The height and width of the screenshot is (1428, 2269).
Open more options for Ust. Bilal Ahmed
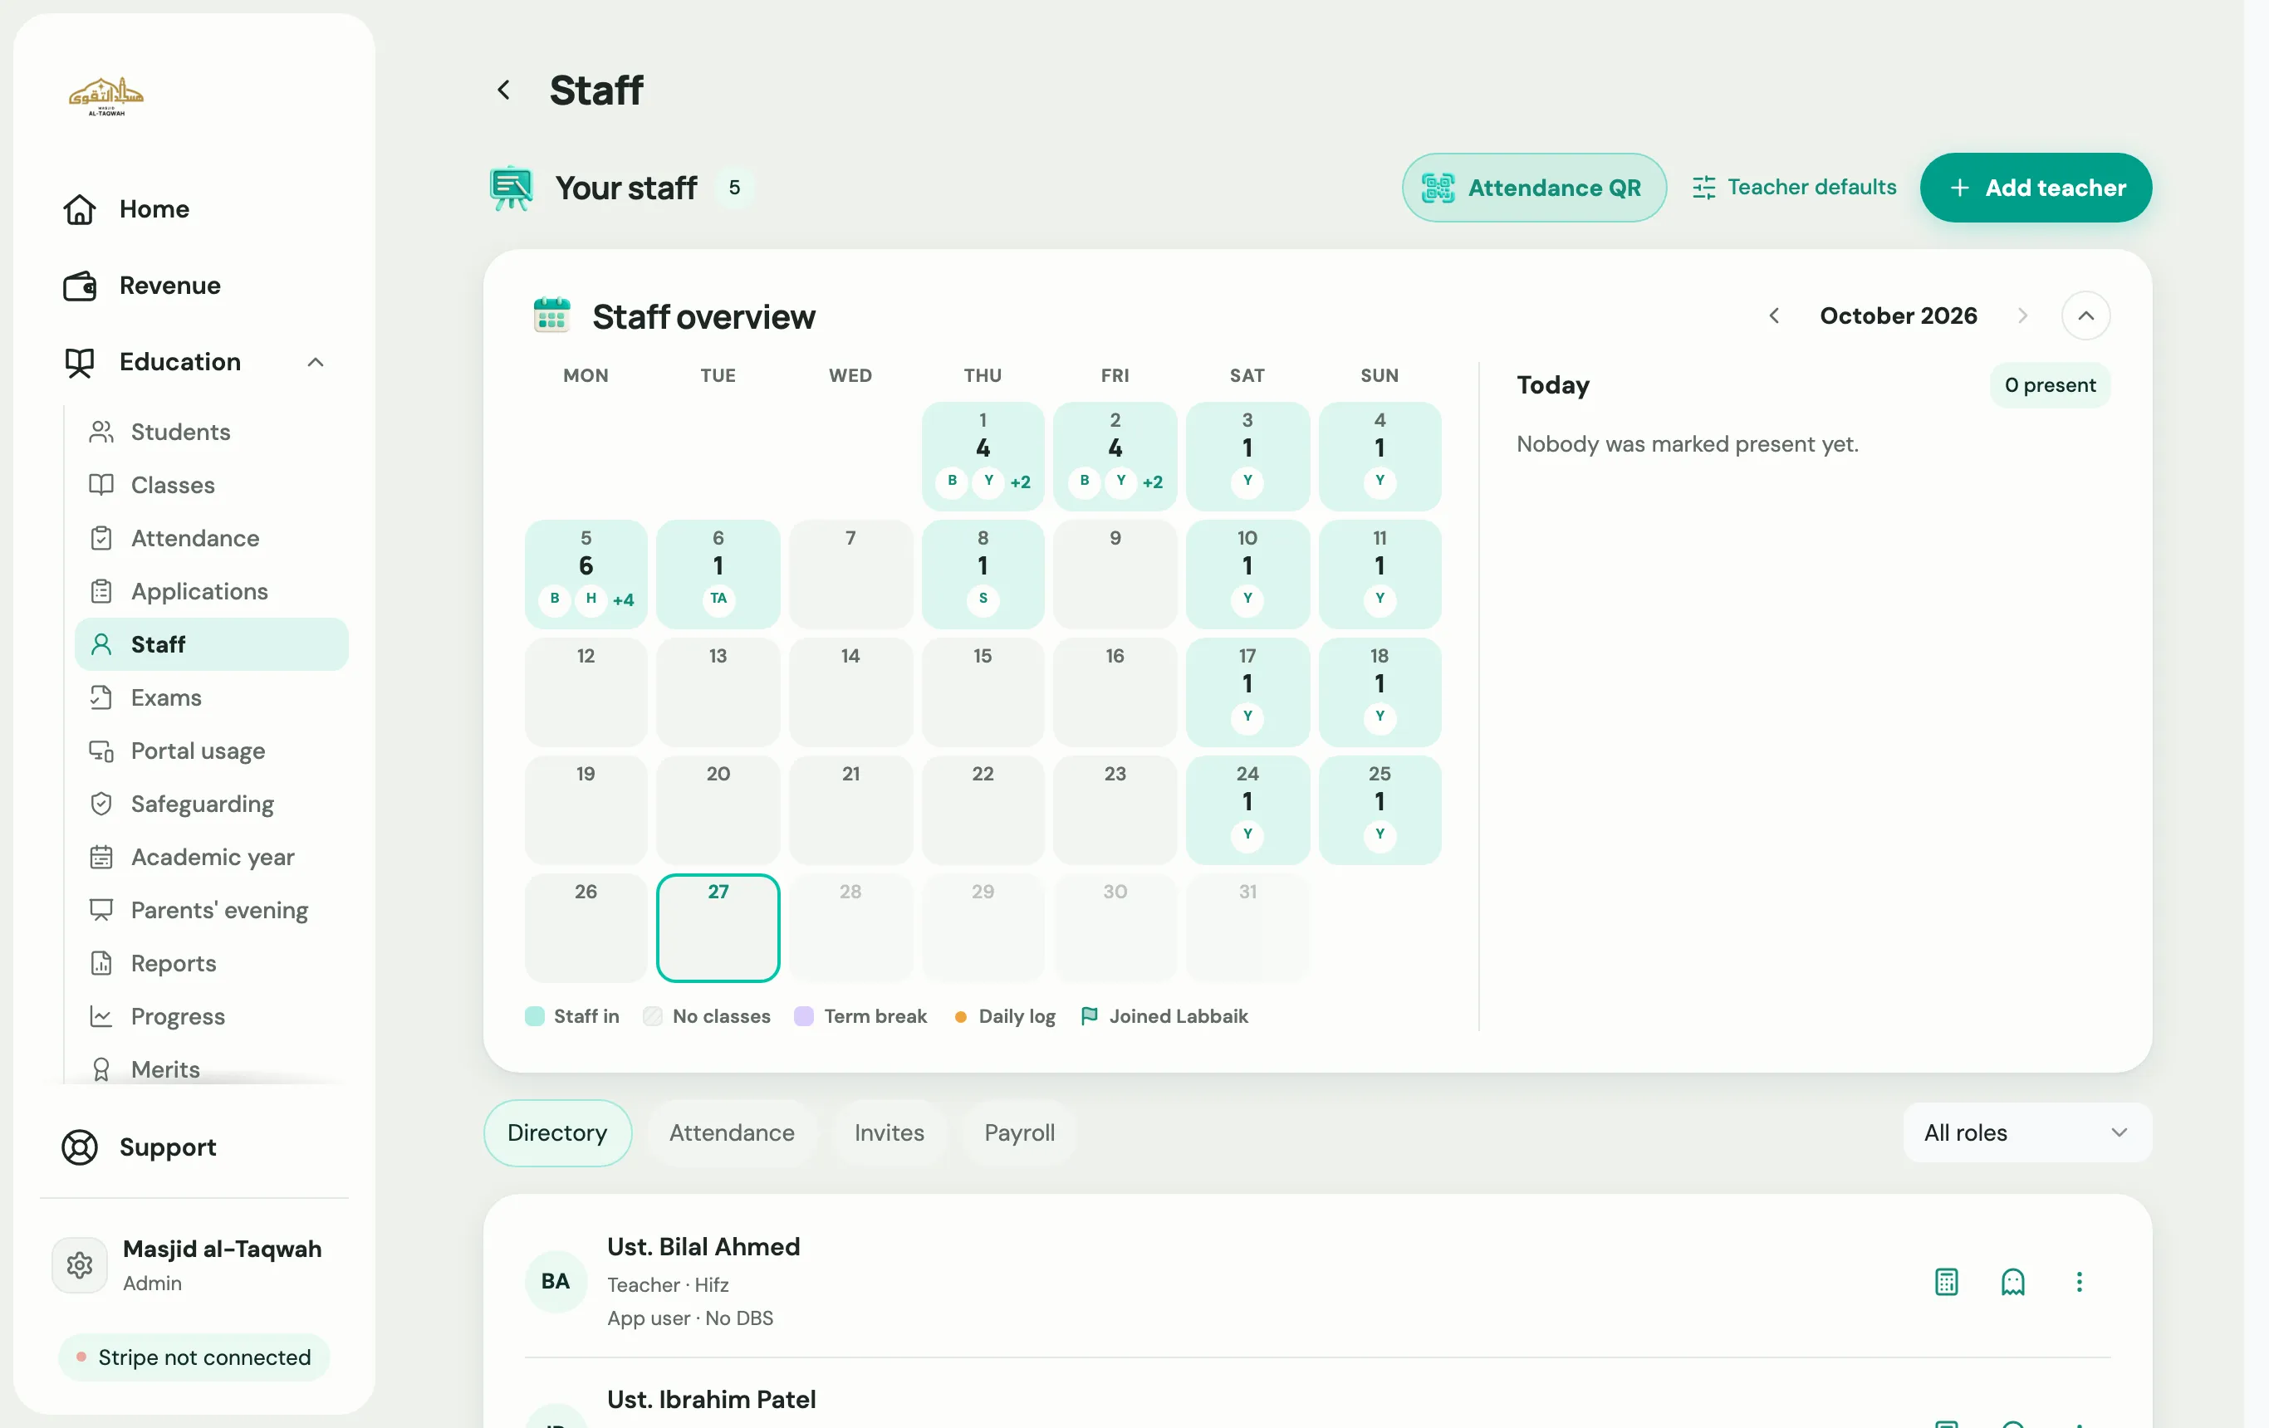2079,1282
